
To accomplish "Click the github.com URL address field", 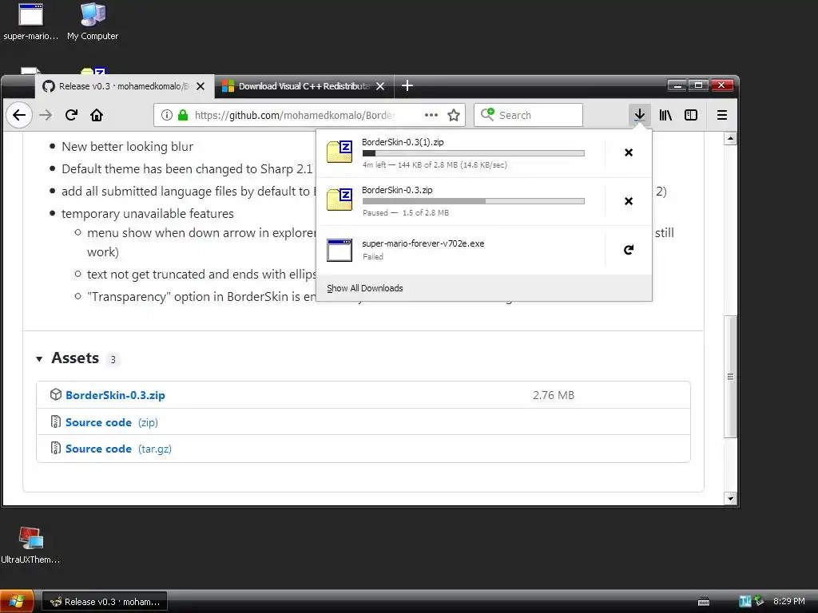I will pos(295,115).
